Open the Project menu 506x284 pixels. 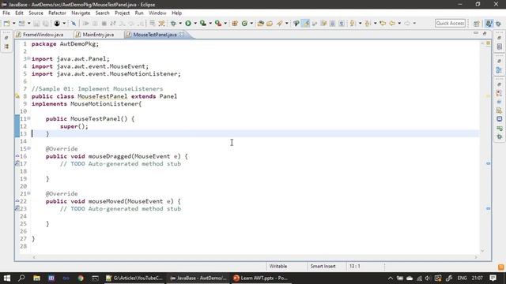[122, 13]
